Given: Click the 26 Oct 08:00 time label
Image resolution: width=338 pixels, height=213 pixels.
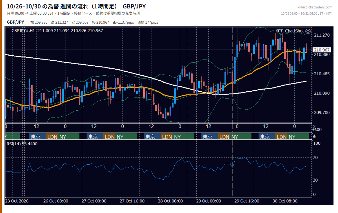Looking at the screenshot, I should click(55, 201).
